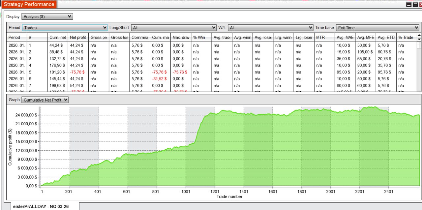
Task: Open the Graph Cumulative Net Profit dropdown
Action: click(x=45, y=100)
